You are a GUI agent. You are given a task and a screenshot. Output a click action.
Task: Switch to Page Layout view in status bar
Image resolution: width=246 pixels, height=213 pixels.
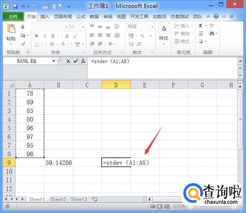(x=159, y=207)
